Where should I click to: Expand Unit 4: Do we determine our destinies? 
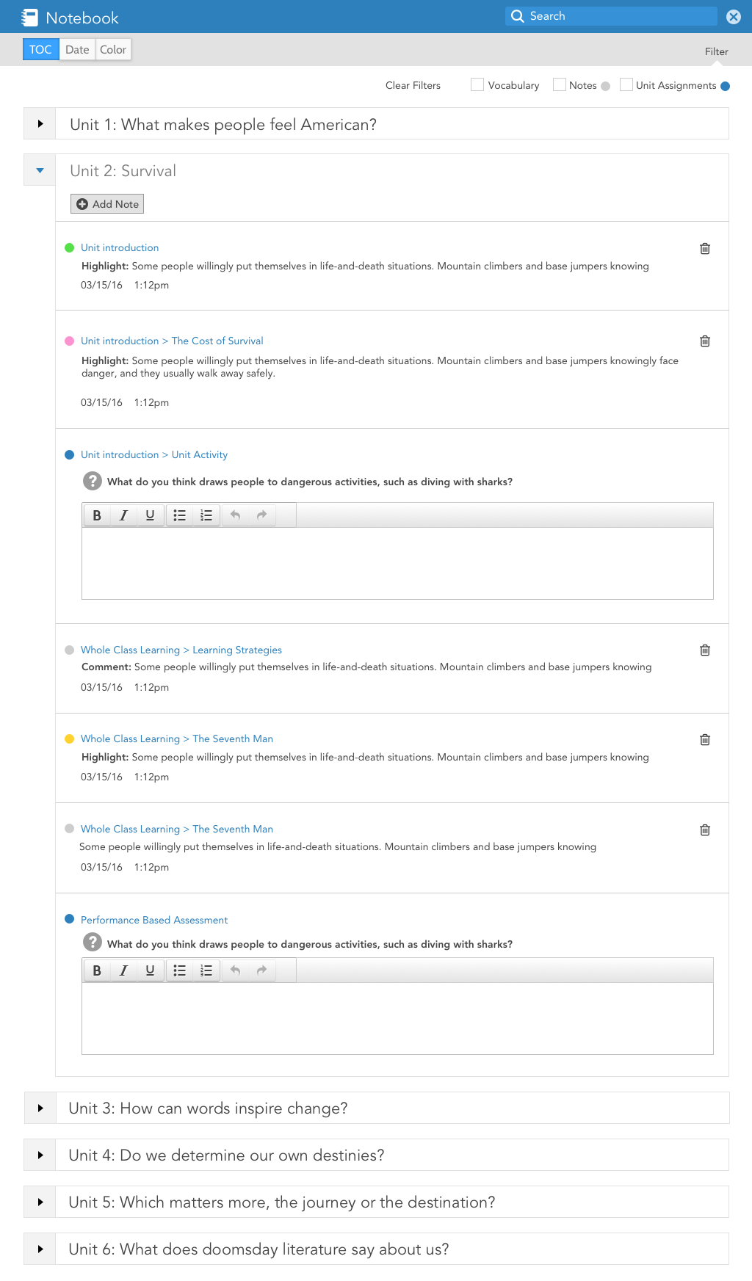(40, 1155)
